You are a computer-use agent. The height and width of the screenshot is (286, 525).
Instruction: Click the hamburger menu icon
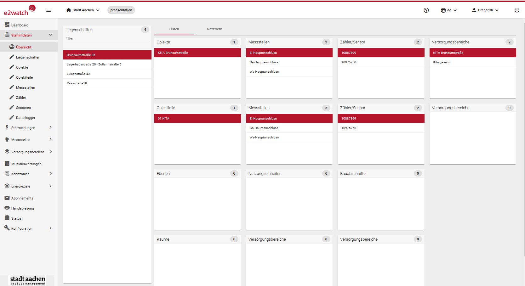49,10
